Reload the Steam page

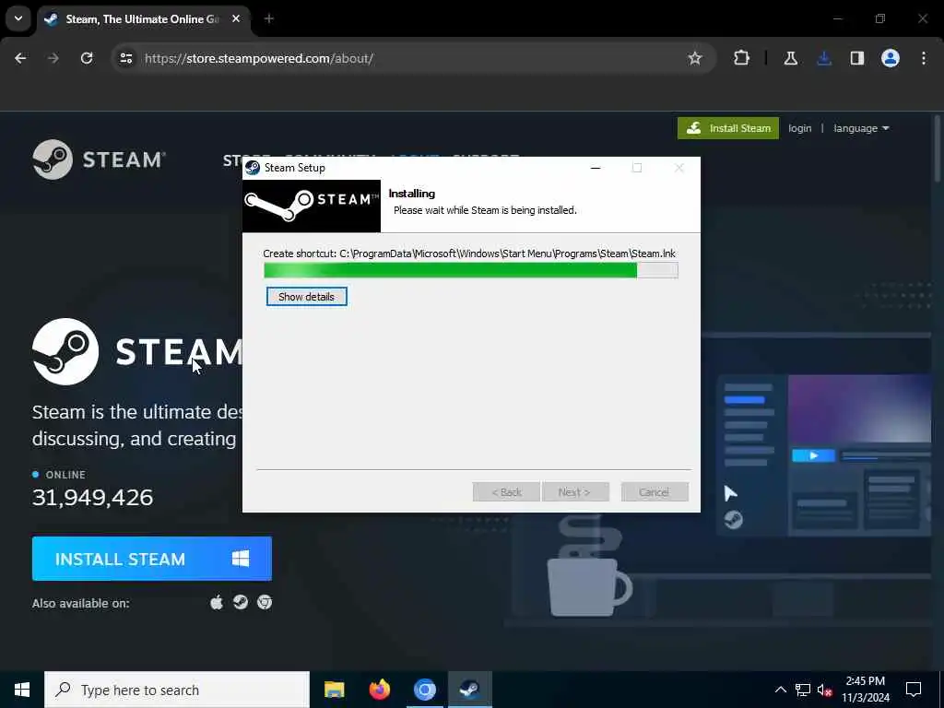click(87, 58)
